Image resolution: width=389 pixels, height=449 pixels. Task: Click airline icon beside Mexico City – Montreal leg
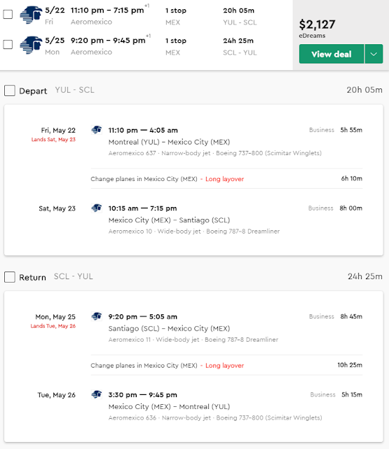(97, 394)
